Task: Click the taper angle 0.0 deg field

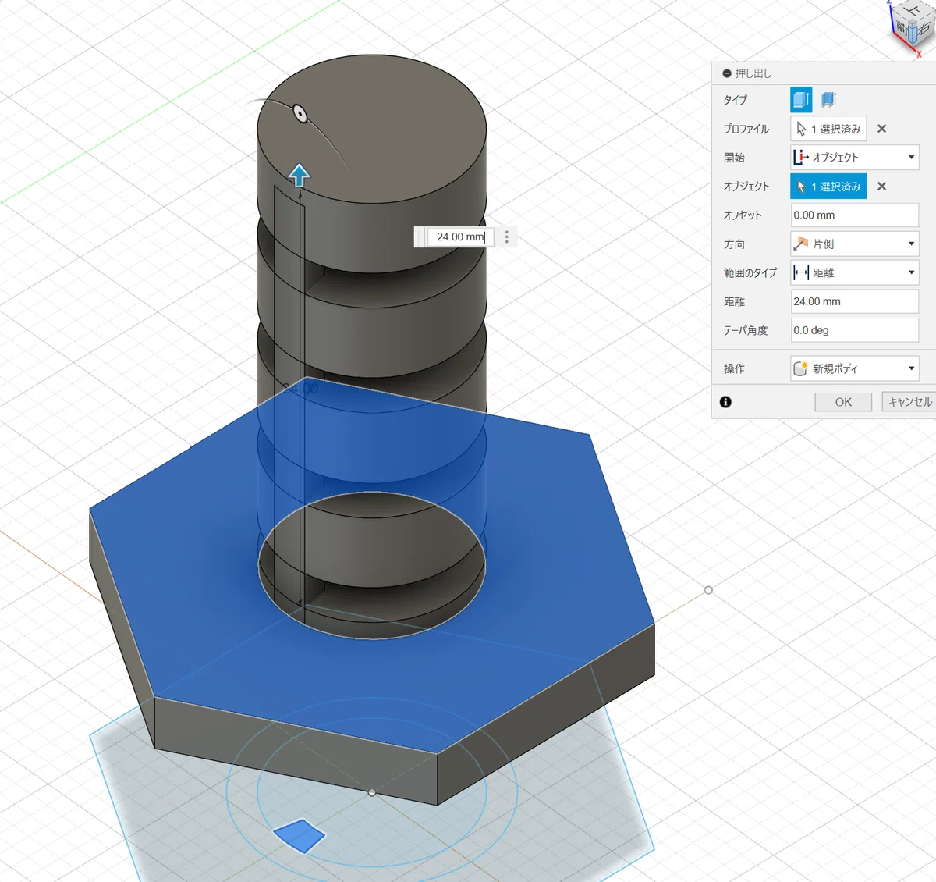Action: [855, 330]
